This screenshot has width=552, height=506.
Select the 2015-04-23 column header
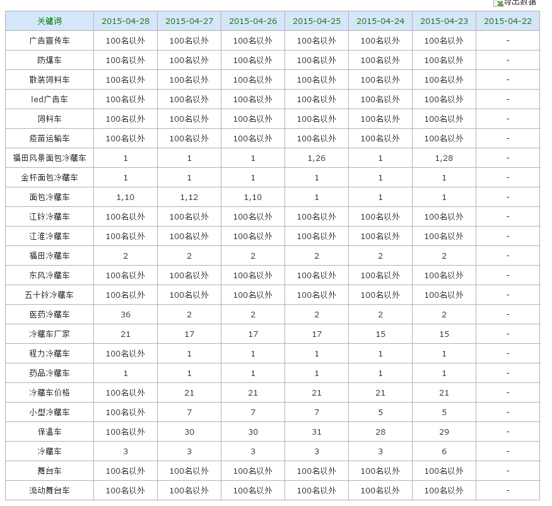click(x=444, y=21)
